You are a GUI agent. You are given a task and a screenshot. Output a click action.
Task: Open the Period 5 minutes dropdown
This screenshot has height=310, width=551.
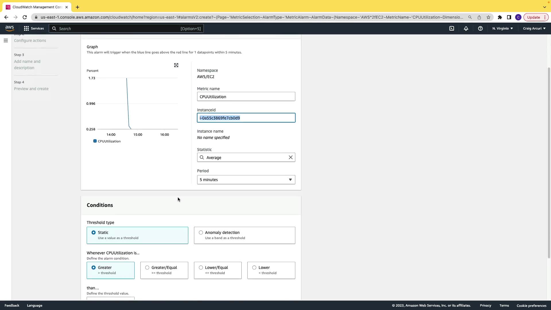[246, 180]
